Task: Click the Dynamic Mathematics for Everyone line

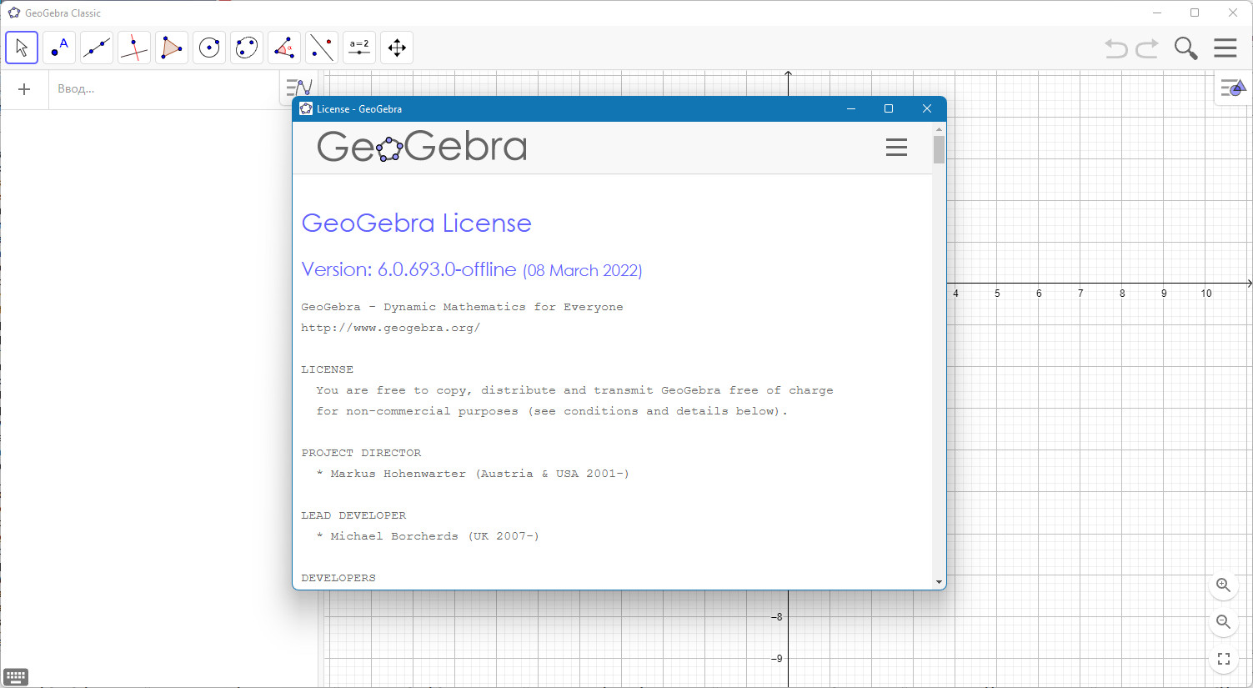Action: pos(462,307)
